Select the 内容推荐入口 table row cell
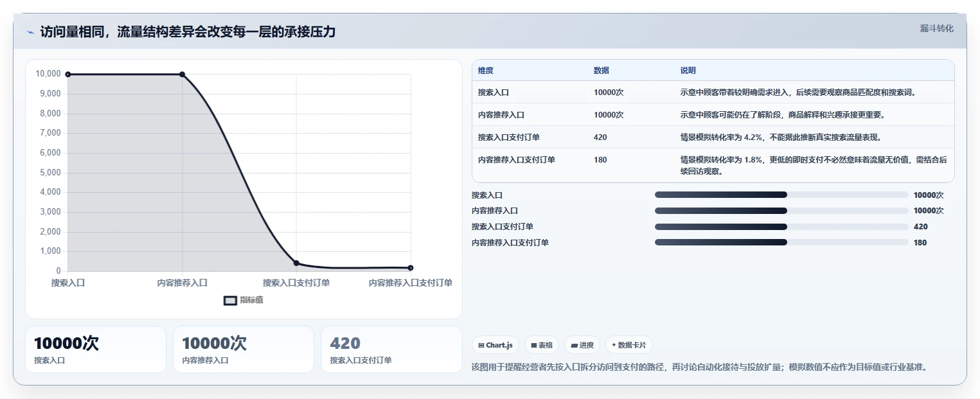 pyautogui.click(x=501, y=115)
